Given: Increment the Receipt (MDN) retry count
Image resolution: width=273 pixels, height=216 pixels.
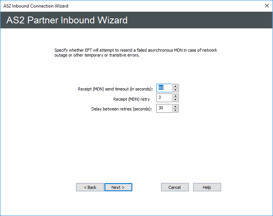Looking at the screenshot, I should pyautogui.click(x=175, y=96).
